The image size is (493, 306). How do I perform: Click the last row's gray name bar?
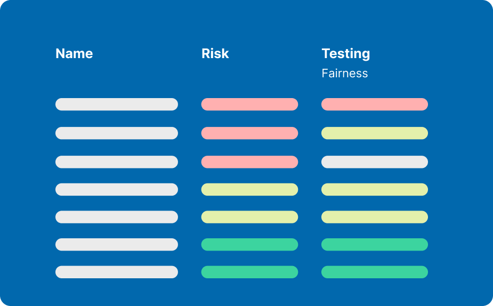116,272
